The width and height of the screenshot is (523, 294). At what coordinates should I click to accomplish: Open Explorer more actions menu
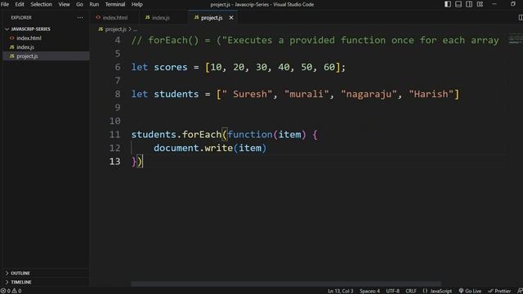pyautogui.click(x=80, y=17)
